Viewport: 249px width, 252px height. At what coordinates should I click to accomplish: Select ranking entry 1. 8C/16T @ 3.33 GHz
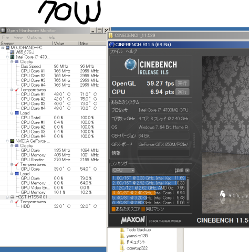click(x=149, y=178)
